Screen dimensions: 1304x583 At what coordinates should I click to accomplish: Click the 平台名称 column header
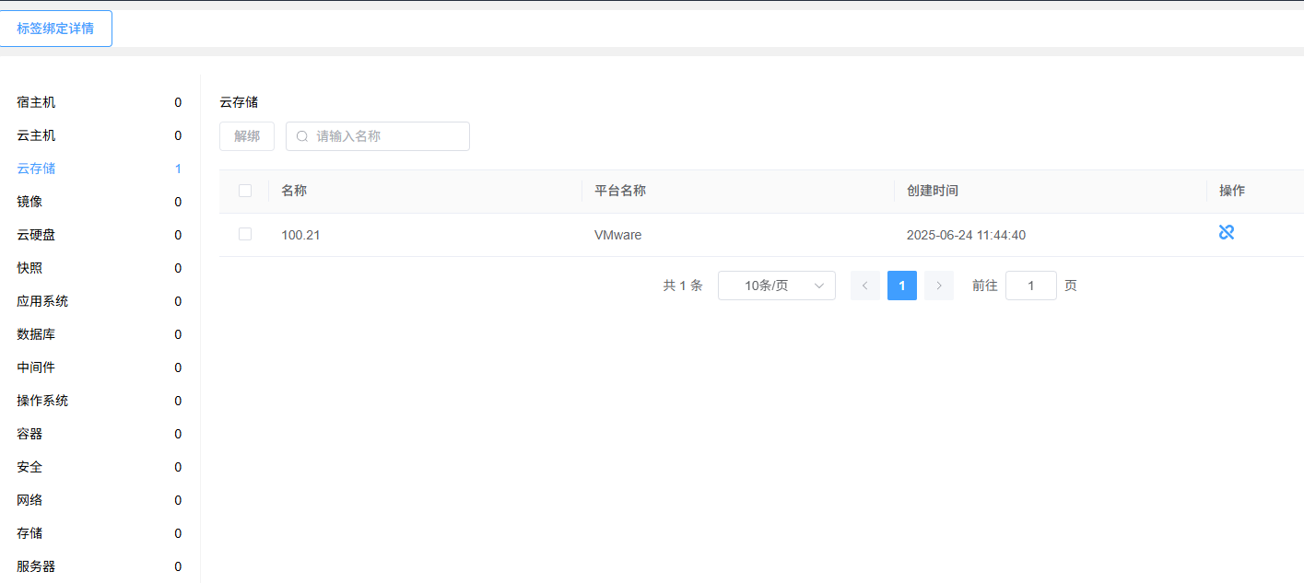[620, 191]
